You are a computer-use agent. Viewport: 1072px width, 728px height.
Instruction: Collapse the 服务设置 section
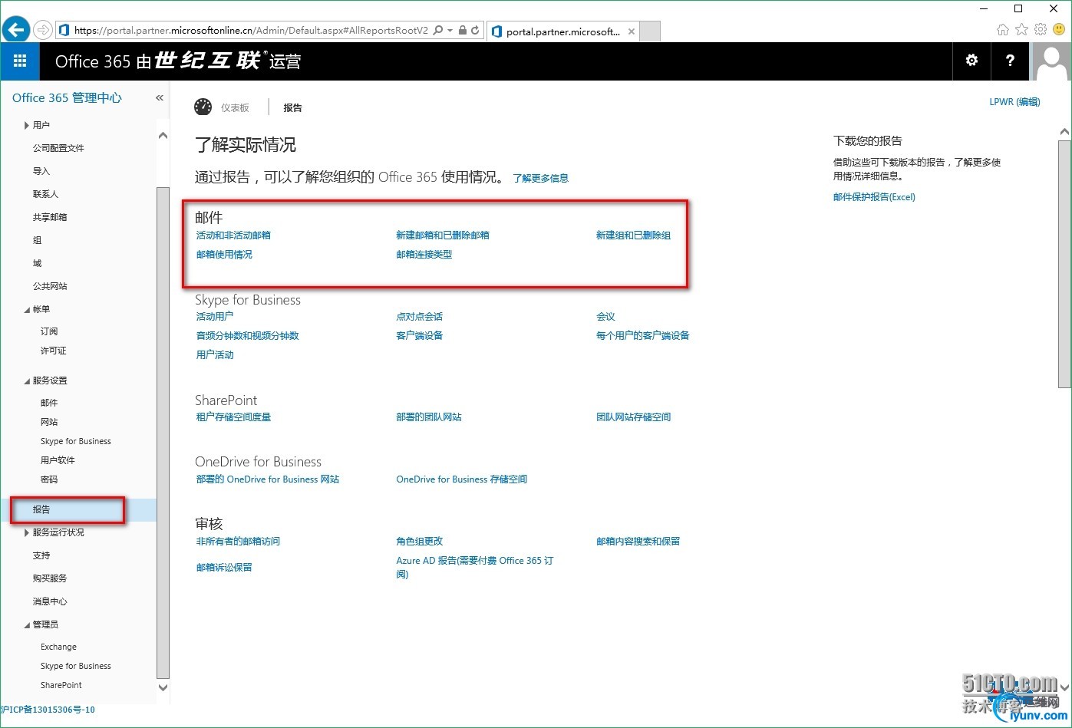[26, 381]
